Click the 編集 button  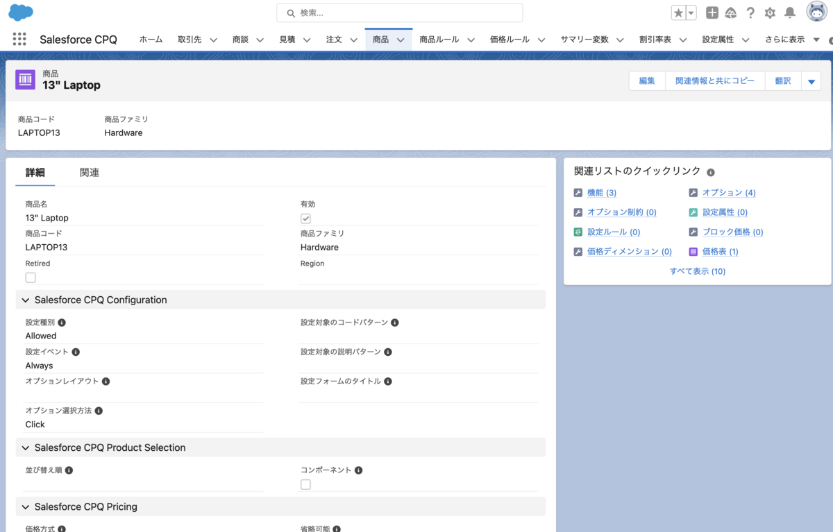pyautogui.click(x=646, y=80)
